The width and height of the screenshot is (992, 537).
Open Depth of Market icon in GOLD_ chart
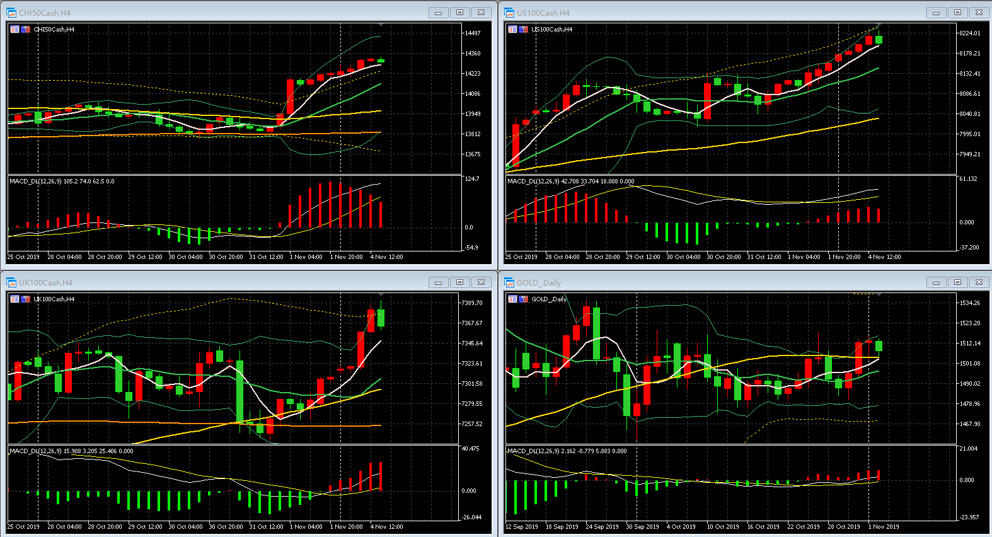point(512,299)
